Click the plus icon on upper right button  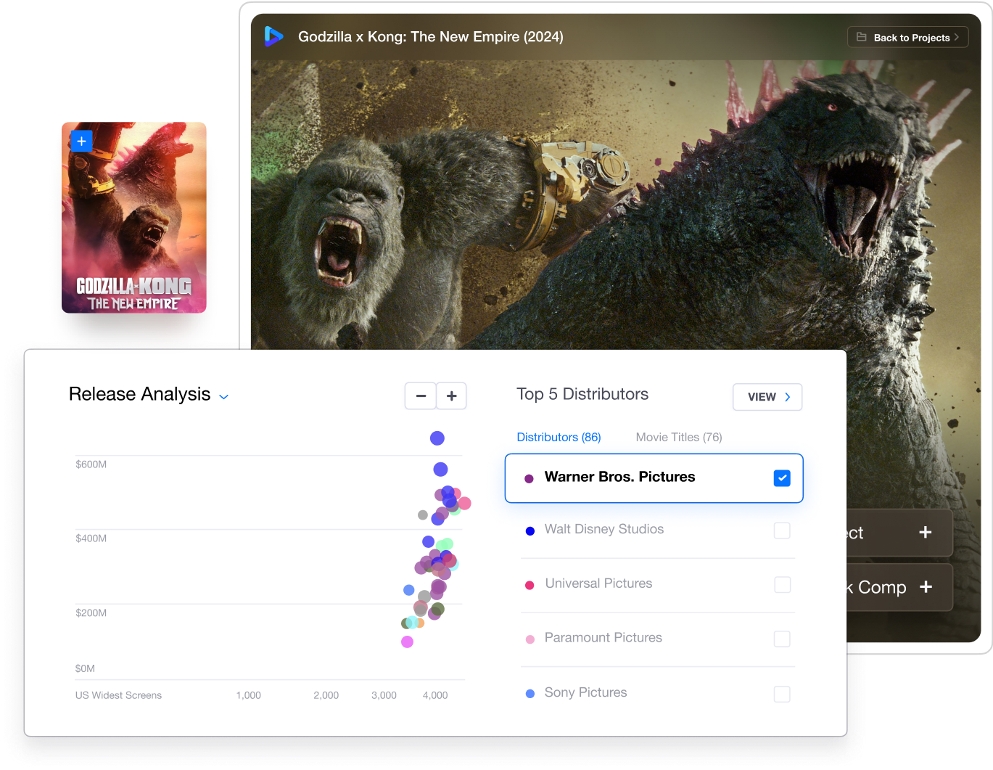coord(926,533)
